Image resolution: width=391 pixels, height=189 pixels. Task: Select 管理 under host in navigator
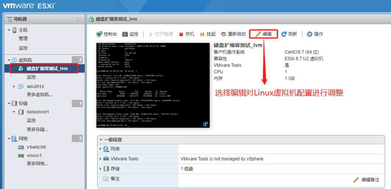pyautogui.click(x=23, y=39)
